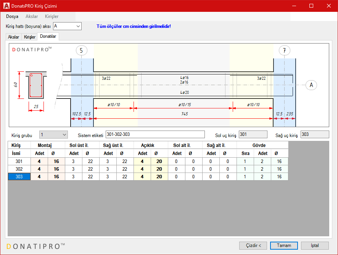Cancel using the İptal button
Screen dimensions: 338x255
click(315, 245)
